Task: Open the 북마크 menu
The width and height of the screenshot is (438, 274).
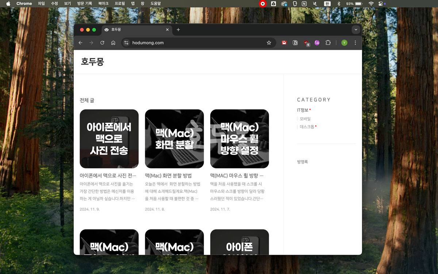Action: coord(103,4)
